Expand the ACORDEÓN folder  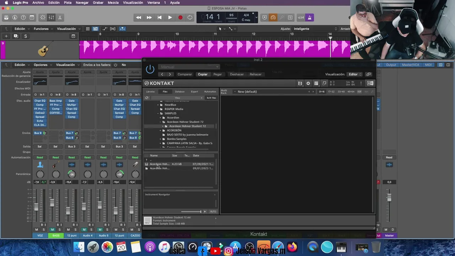click(x=160, y=130)
